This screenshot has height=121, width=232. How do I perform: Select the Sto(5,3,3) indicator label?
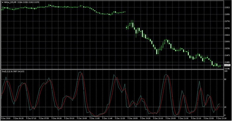(6, 72)
